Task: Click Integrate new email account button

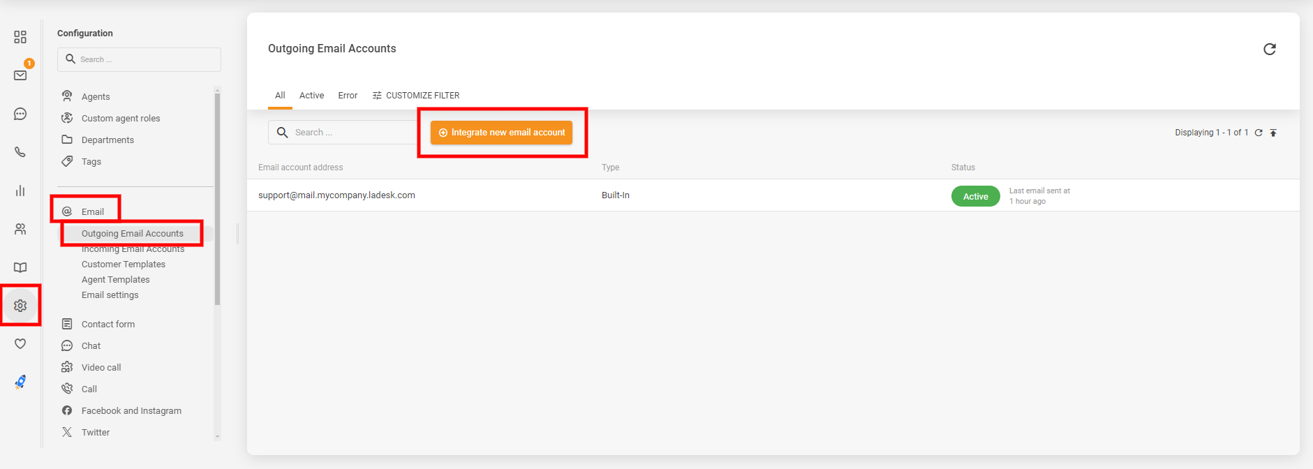Action: (501, 133)
